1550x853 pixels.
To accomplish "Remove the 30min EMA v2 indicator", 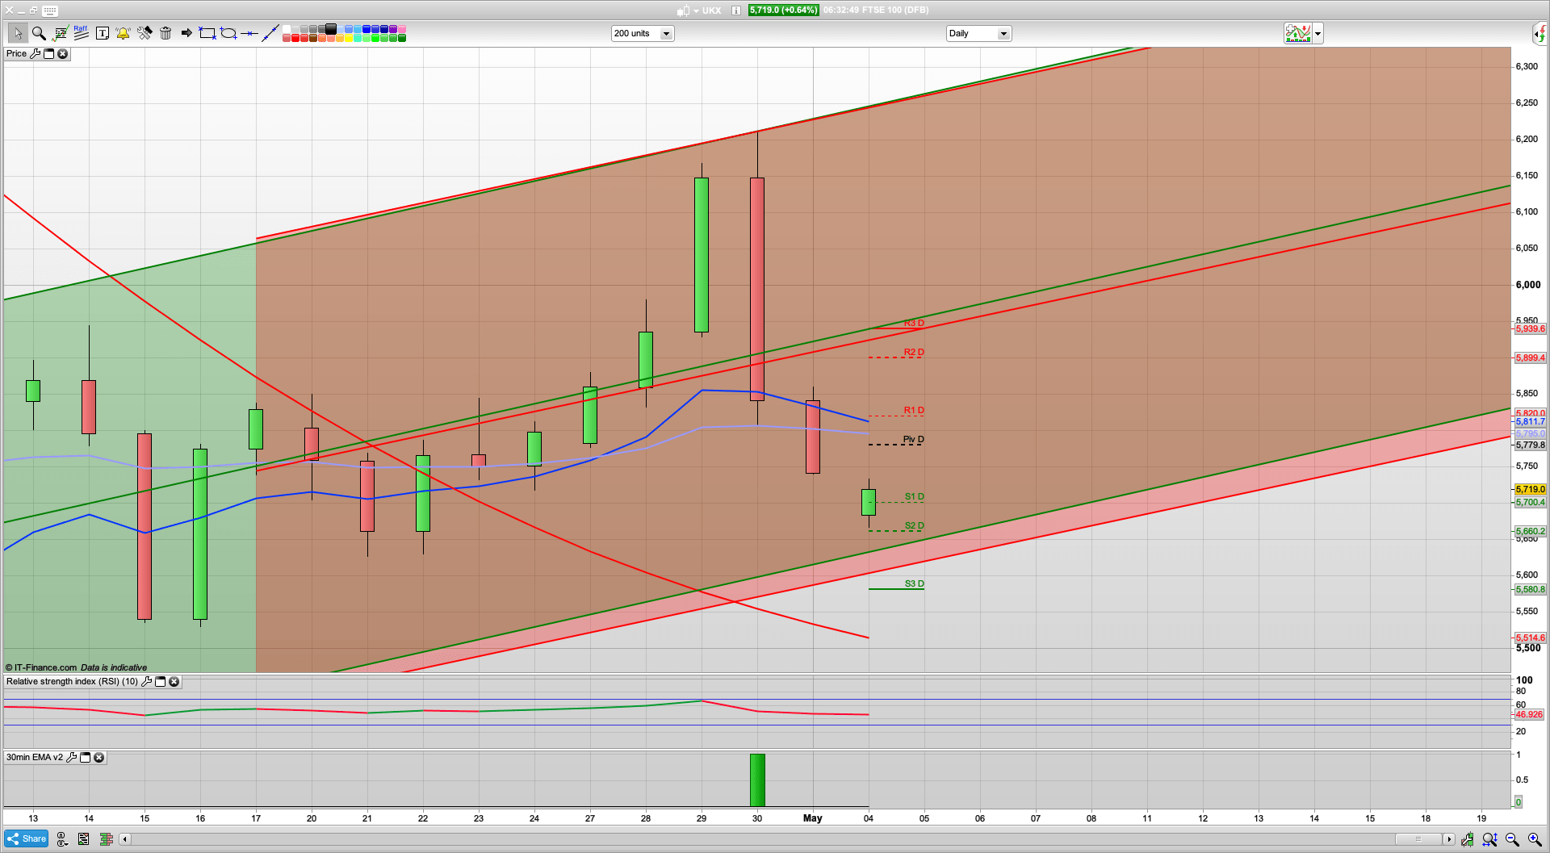I will 98,758.
